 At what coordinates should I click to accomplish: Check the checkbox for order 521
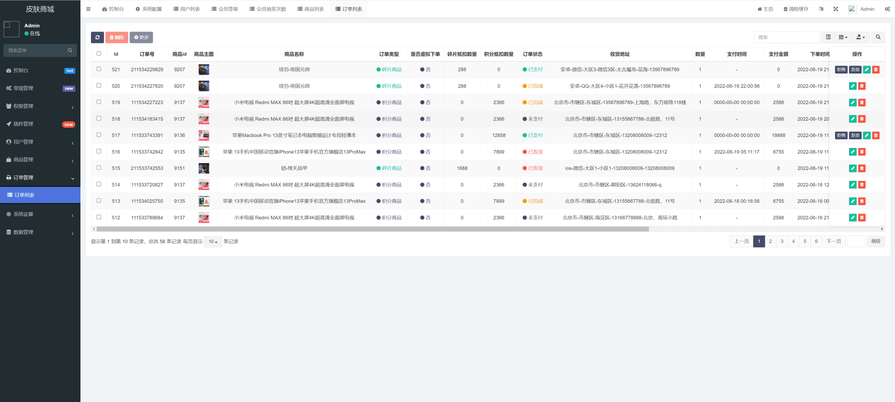[x=99, y=69]
